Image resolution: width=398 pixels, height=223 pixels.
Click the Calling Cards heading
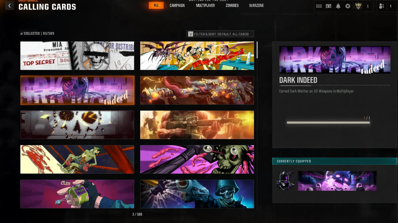pos(47,7)
